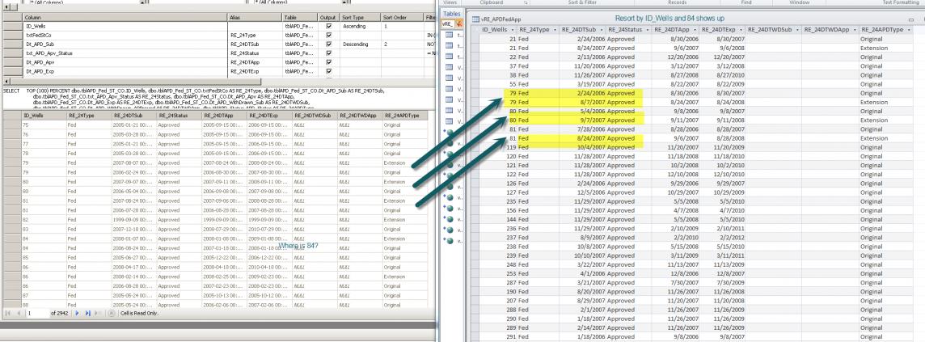Toggle Output checkbox for ID_Wells column row

(x=328, y=27)
